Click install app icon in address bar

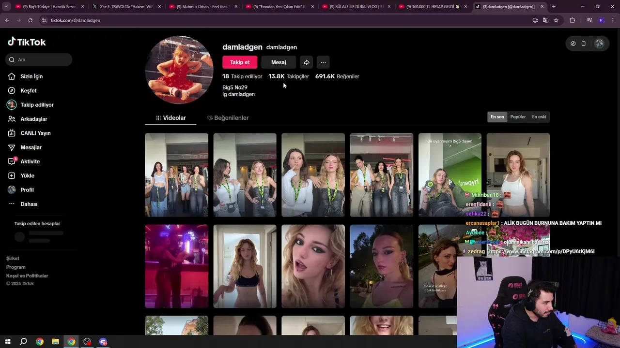(535, 20)
